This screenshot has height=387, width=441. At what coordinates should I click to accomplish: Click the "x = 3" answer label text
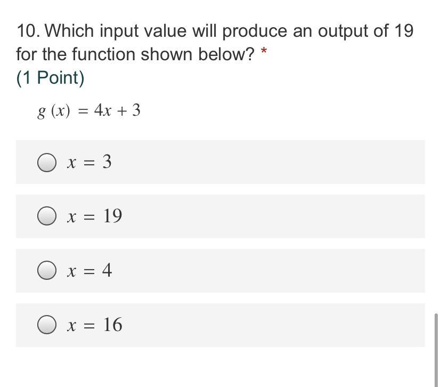pos(89,162)
